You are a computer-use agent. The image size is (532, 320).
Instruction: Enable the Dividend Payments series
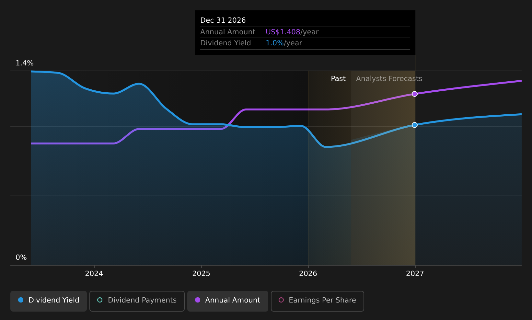pos(137,301)
